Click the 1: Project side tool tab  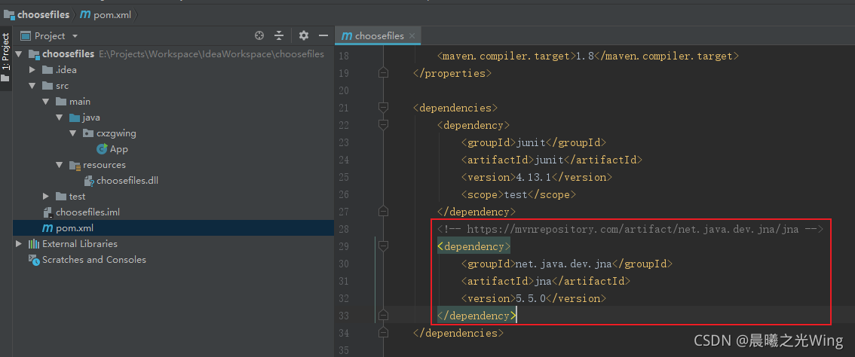[x=5, y=57]
